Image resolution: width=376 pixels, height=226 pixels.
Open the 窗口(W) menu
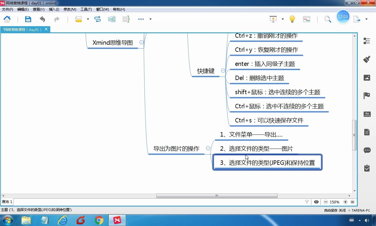[x=103, y=9]
